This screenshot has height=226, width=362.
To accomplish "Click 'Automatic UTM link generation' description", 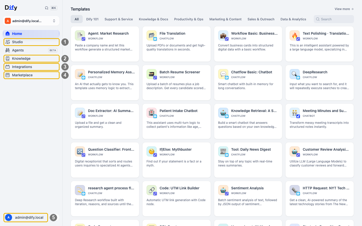I will pos(176,202).
